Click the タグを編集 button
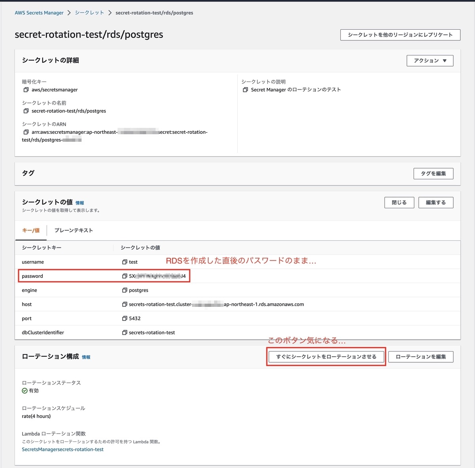 coord(433,173)
